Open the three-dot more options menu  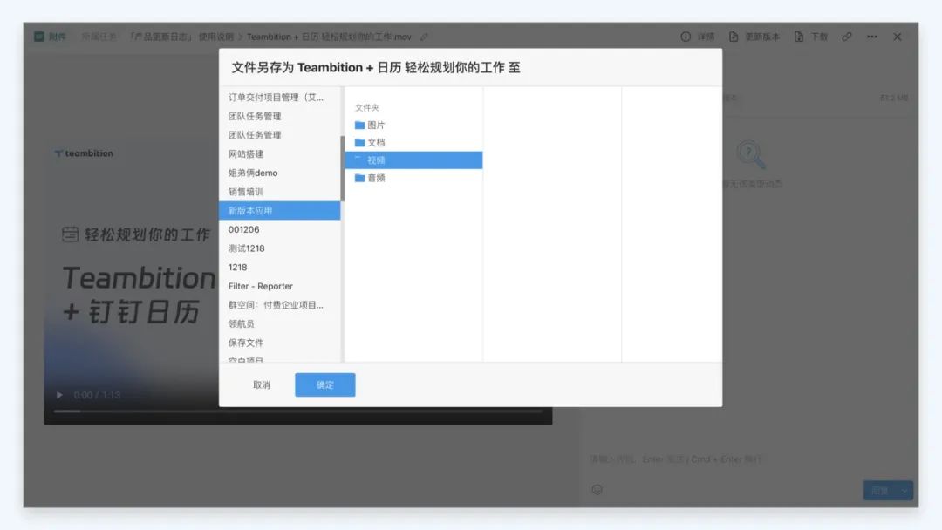(871, 37)
